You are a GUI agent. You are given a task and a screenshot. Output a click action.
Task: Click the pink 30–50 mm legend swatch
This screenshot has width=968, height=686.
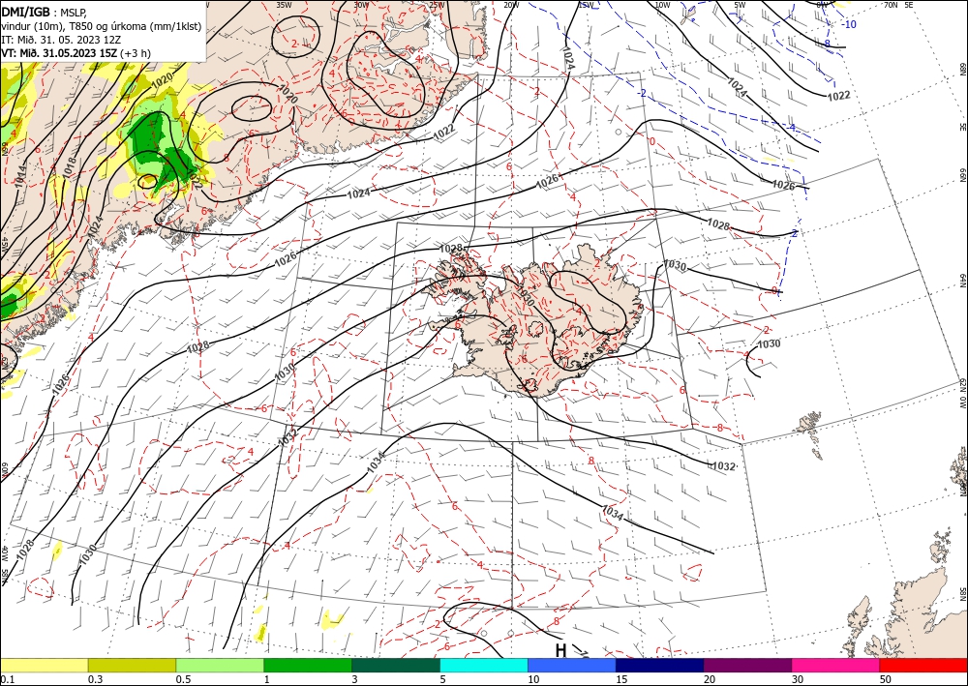(836, 665)
